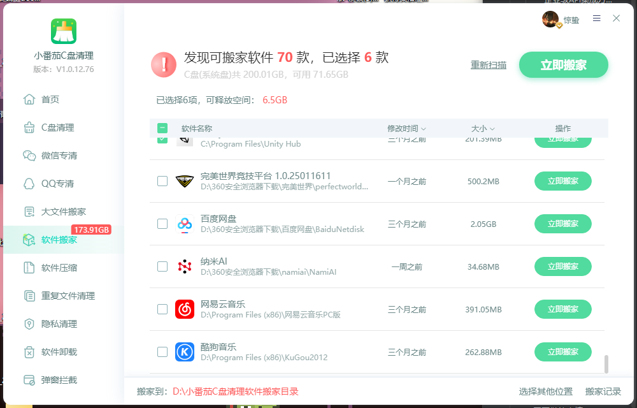Check the 纳米AI checkbox
The width and height of the screenshot is (637, 408).
tap(162, 266)
